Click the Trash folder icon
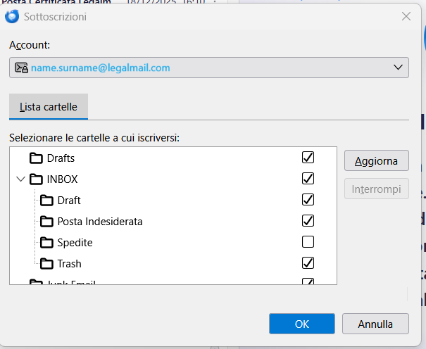This screenshot has height=349, width=426. pyautogui.click(x=47, y=264)
